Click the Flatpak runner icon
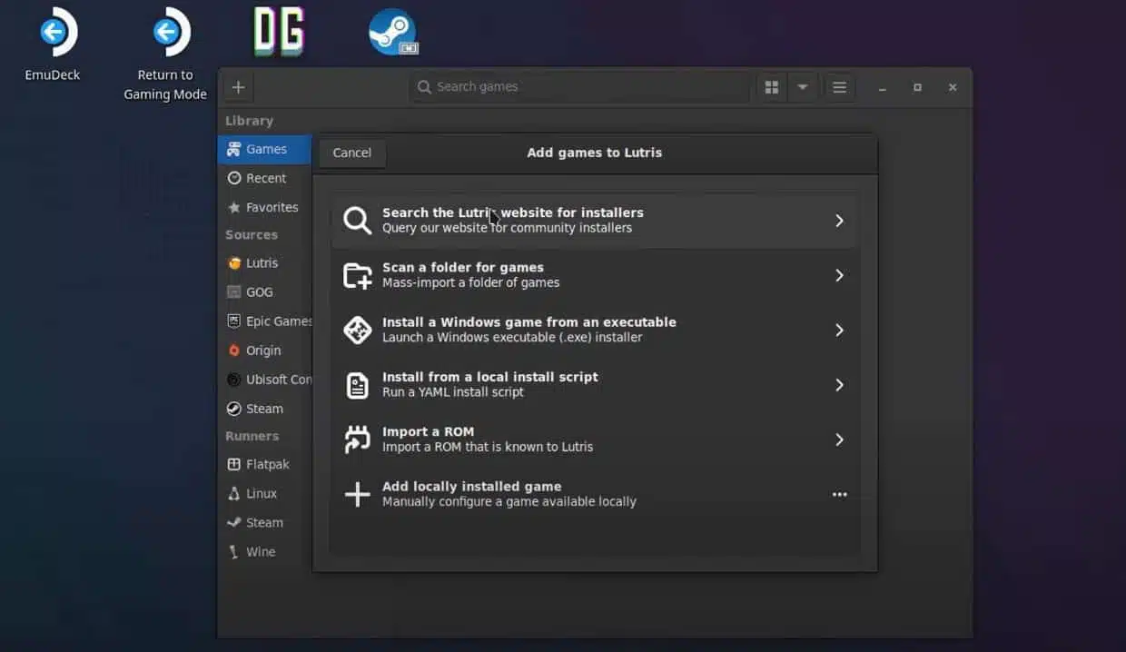The image size is (1126, 652). (x=234, y=464)
